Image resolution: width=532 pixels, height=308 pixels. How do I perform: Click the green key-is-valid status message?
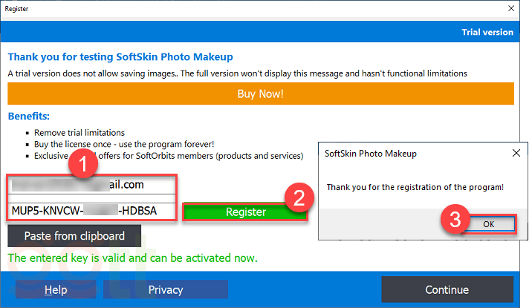tap(132, 259)
